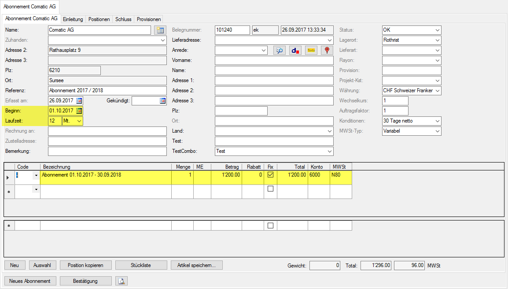Uncheck Fix checkbox on the Abonnement row
508x289 pixels.
[x=270, y=175]
